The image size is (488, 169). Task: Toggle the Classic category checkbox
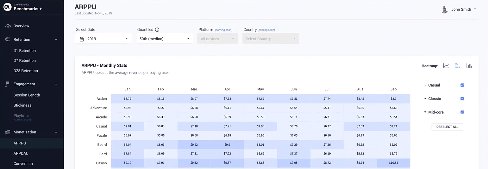462,99
